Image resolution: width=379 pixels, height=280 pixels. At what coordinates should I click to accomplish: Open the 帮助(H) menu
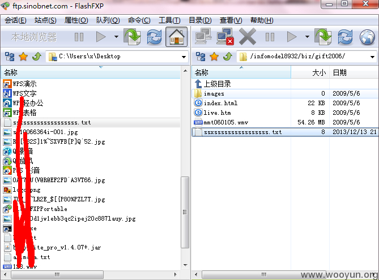(262, 20)
